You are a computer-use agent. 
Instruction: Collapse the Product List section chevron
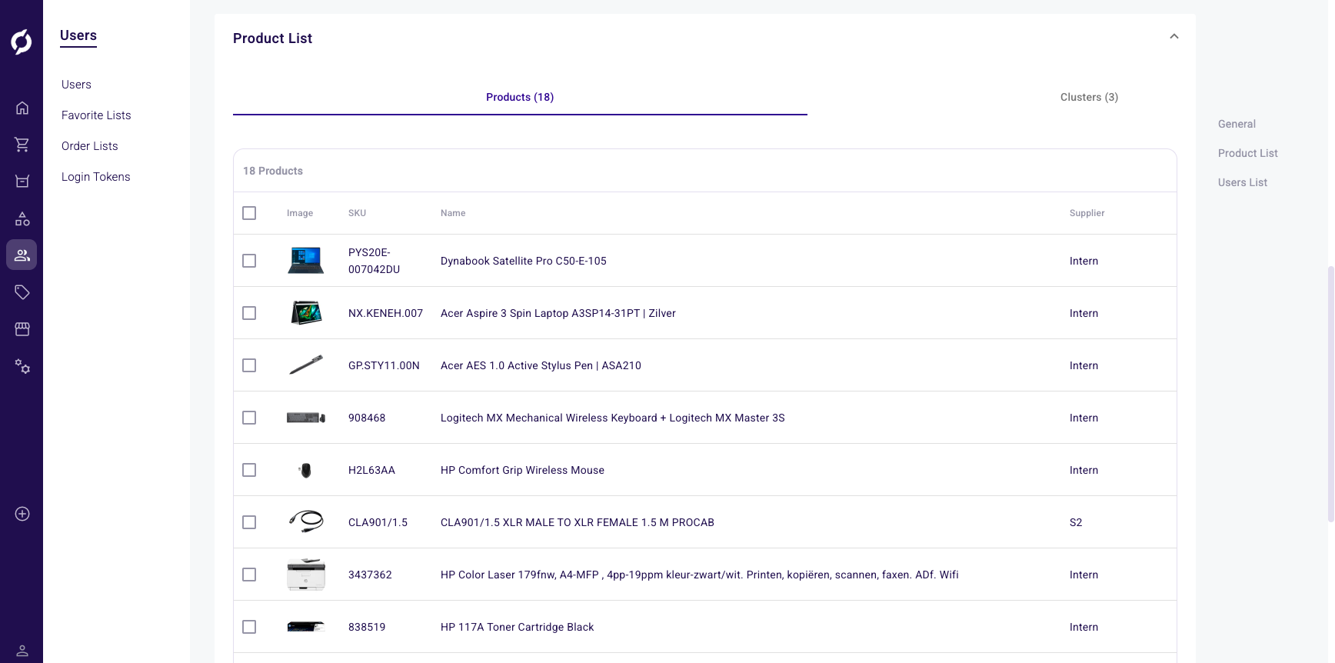coord(1174,36)
